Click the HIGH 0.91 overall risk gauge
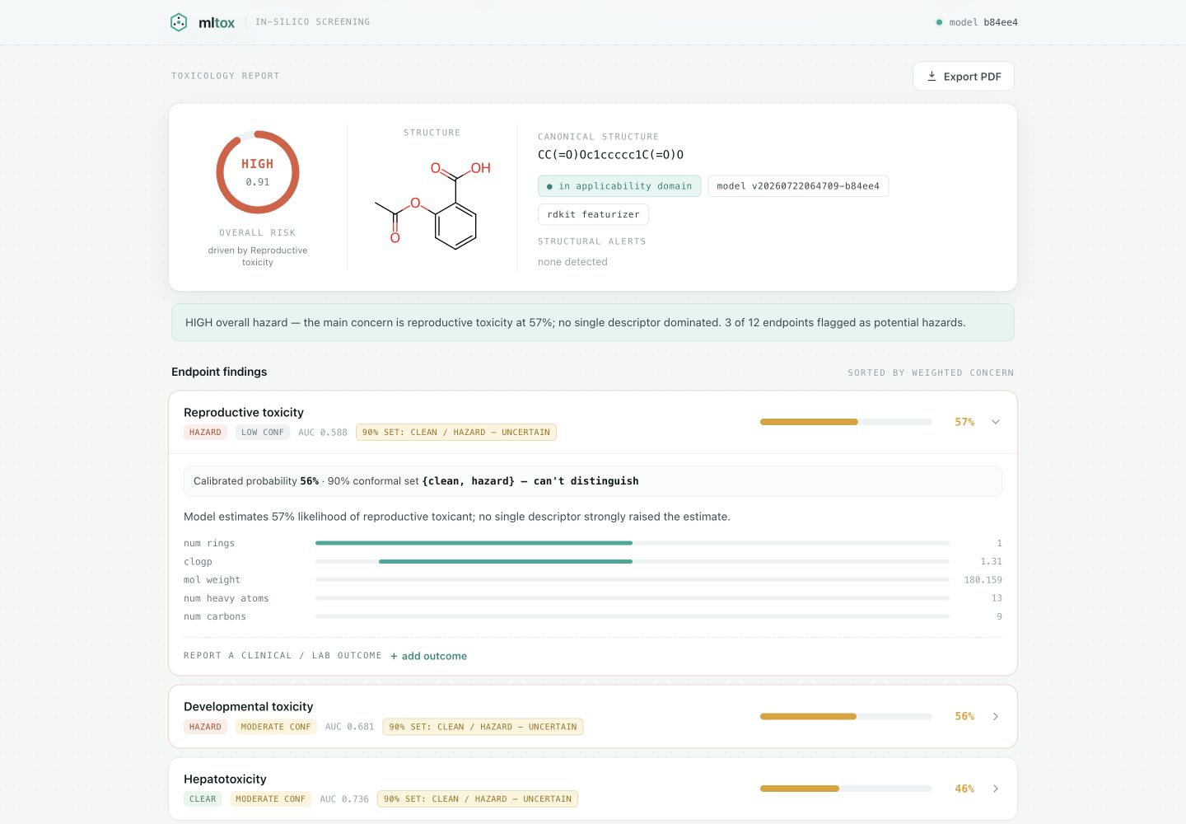This screenshot has height=824, width=1186. [x=258, y=172]
